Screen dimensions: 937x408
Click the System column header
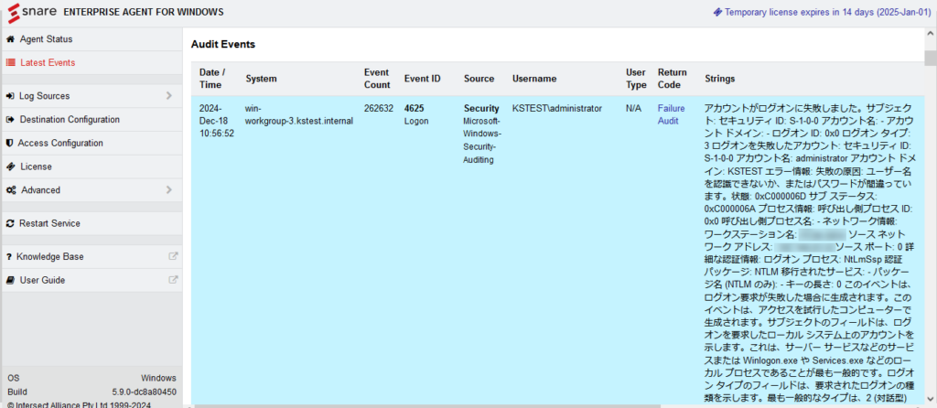[261, 79]
